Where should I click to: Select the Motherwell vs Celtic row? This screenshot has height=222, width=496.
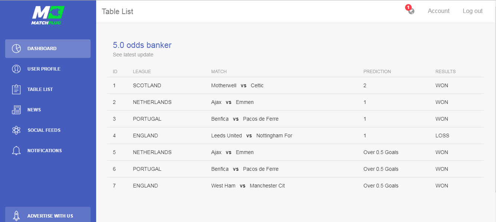[237, 85]
